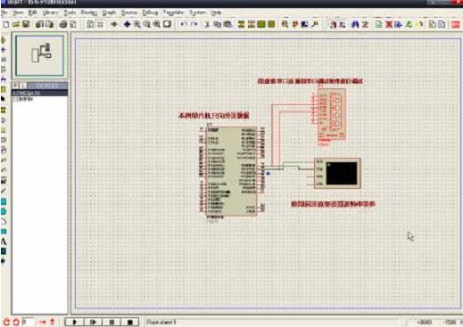The width and height of the screenshot is (463, 327).
Task: Click the Zoom In magnifier icon
Action: click(x=137, y=24)
